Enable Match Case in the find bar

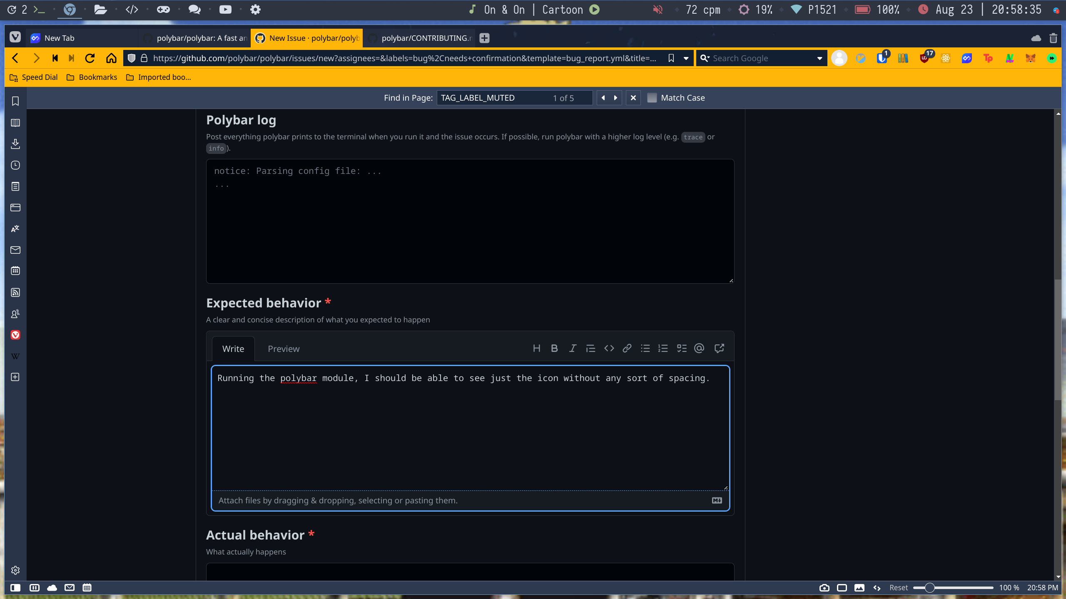652,98
